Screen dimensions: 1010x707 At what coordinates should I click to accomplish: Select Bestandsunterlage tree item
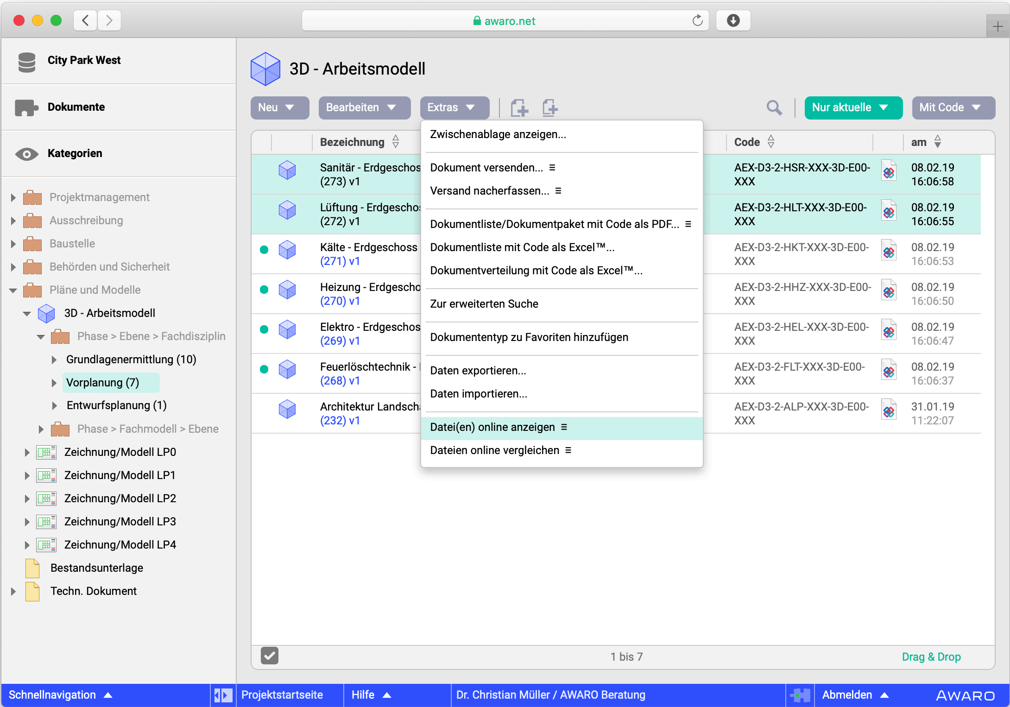tap(96, 568)
